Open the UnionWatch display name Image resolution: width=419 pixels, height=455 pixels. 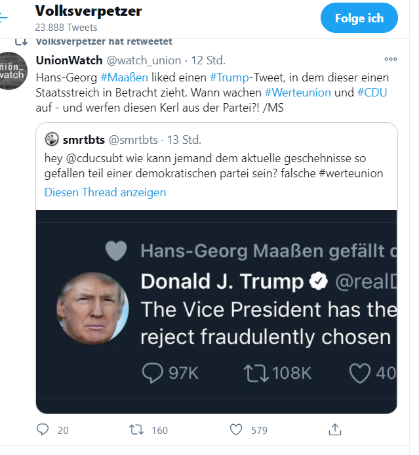(69, 60)
